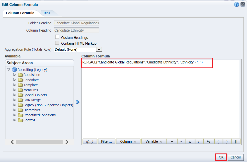Expand the Template folder
Screen dimensions: 247x162
click(x=15, y=85)
